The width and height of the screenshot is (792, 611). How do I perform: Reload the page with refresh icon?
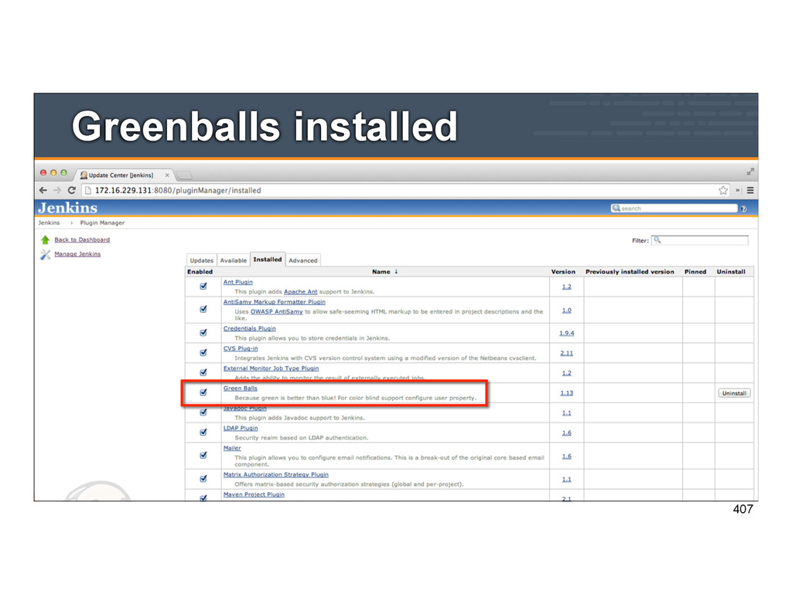pyautogui.click(x=72, y=190)
